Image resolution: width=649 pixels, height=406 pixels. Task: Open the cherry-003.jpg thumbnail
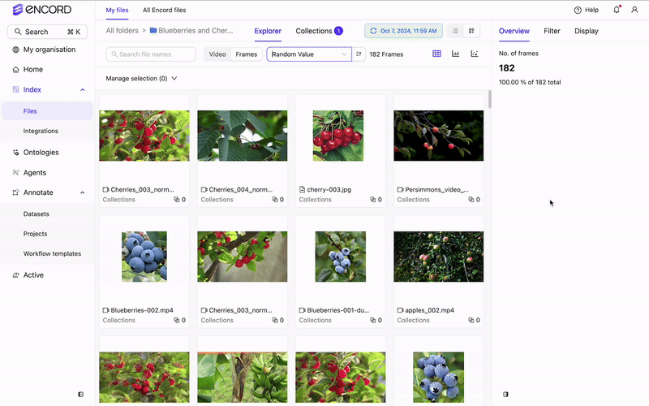pos(338,136)
